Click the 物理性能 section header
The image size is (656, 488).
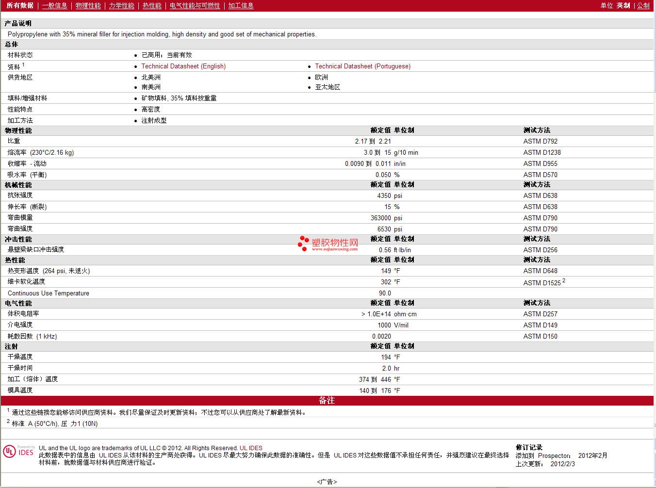pyautogui.click(x=18, y=130)
